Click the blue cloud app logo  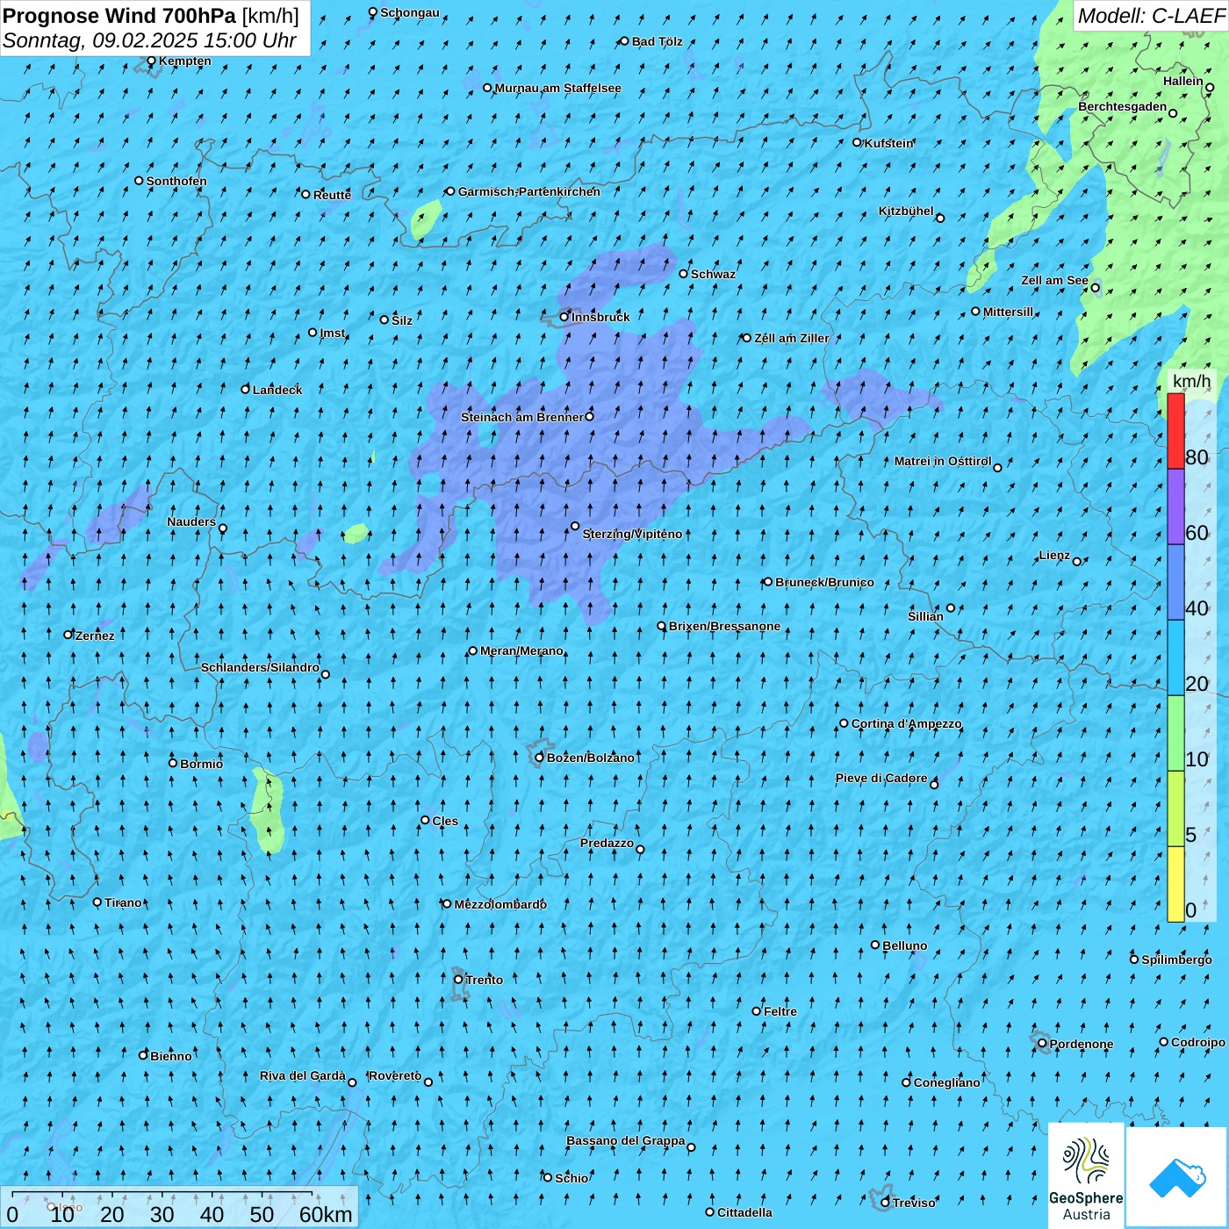click(x=1177, y=1177)
